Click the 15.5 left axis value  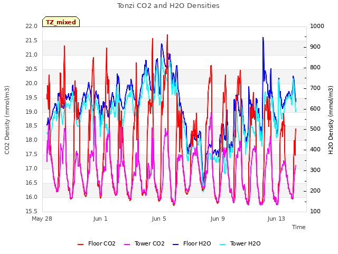31,212
